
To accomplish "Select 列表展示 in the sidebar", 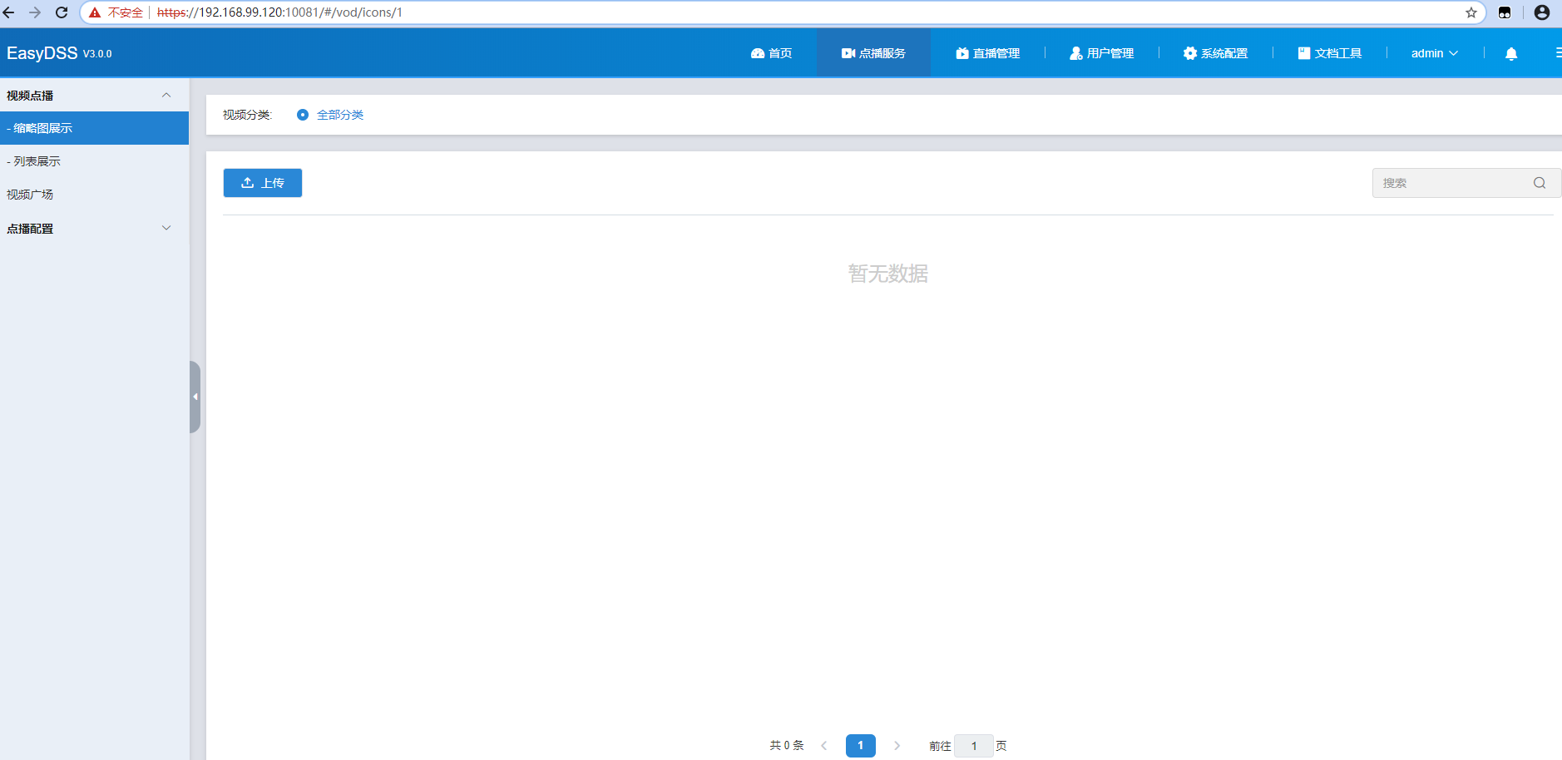I will coord(94,161).
